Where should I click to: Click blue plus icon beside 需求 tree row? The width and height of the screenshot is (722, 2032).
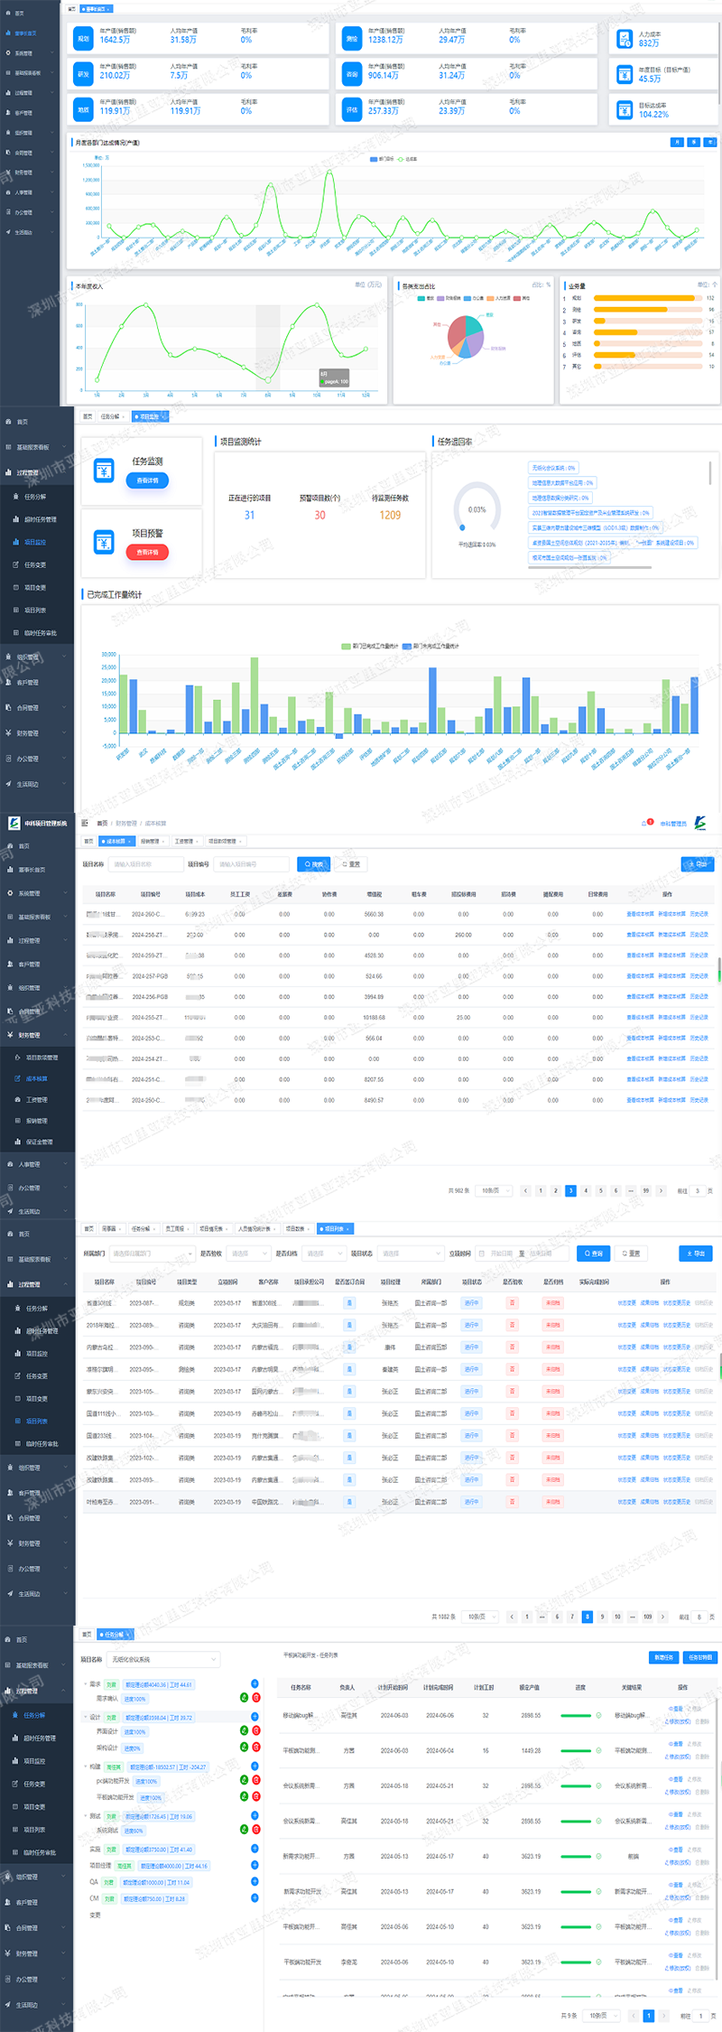click(255, 1683)
